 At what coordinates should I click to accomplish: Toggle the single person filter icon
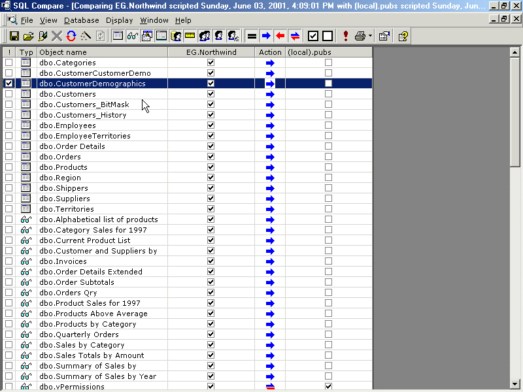(219, 36)
